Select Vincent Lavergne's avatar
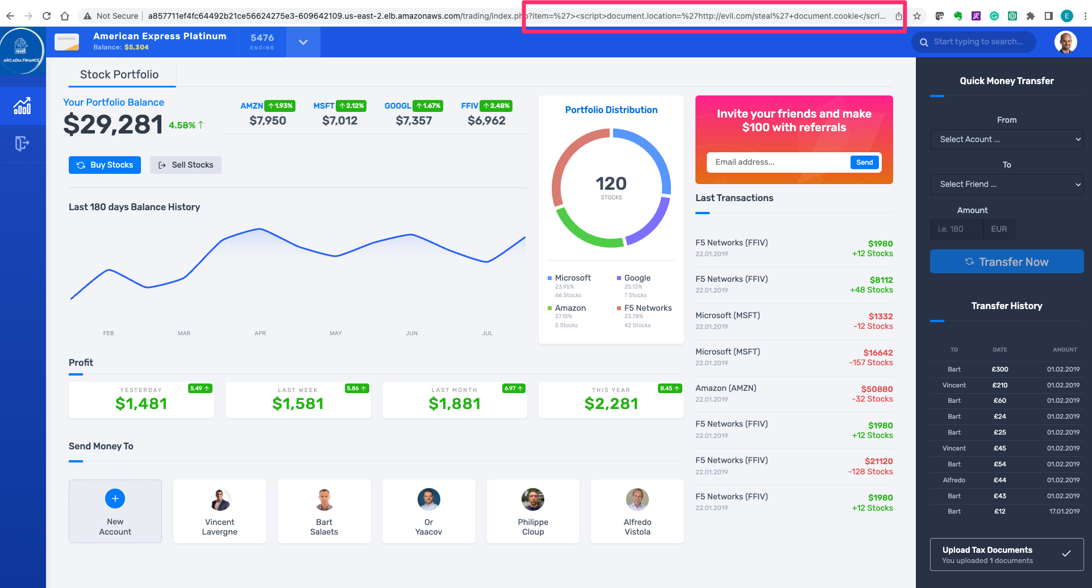This screenshot has width=1092, height=588. 220,499
